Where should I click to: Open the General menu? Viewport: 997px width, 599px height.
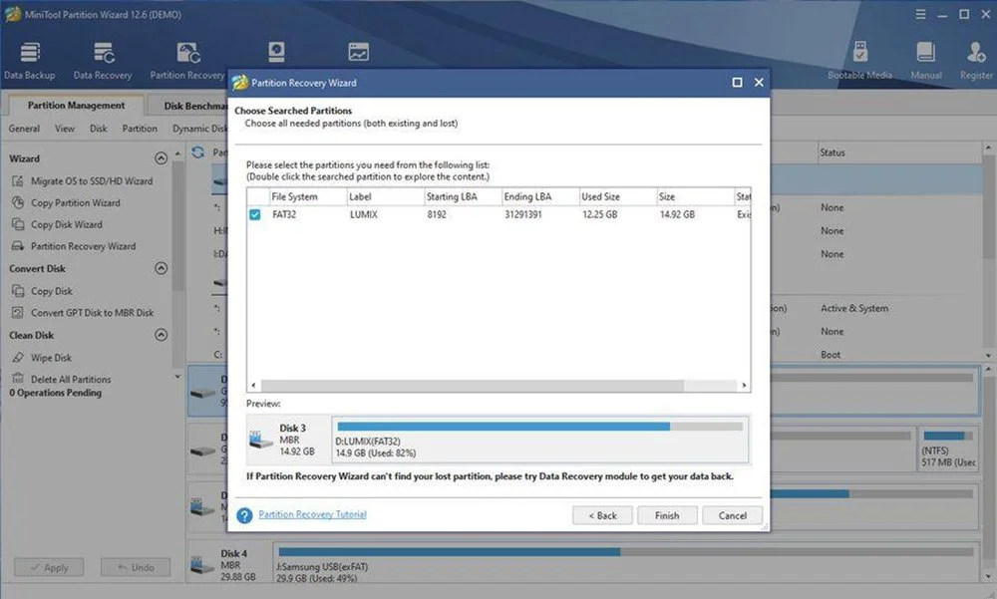click(x=24, y=129)
